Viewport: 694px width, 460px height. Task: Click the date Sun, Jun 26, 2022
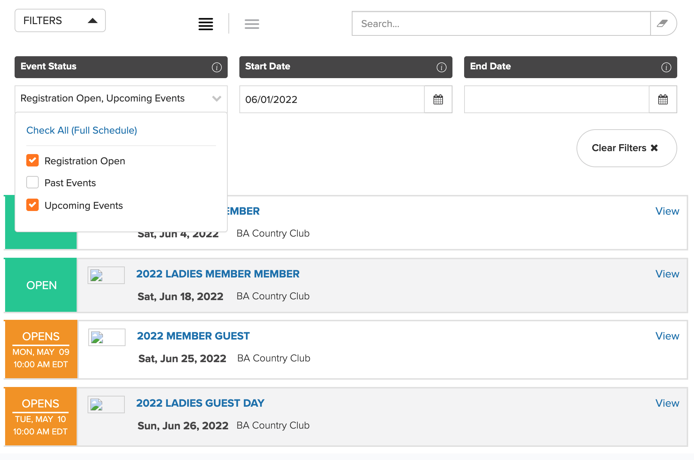(x=183, y=426)
